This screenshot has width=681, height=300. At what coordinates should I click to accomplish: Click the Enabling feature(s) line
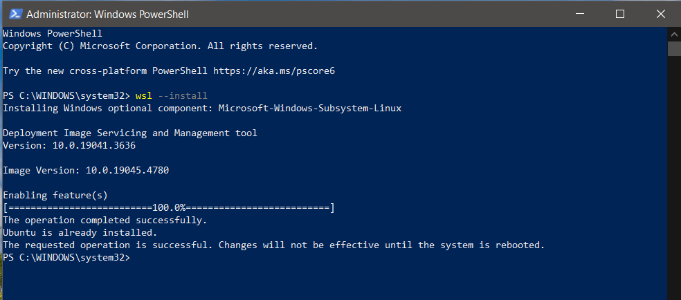[55, 196]
